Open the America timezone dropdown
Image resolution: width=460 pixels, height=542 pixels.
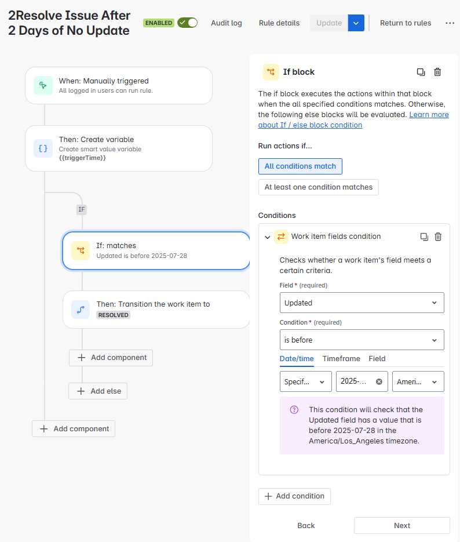[418, 381]
